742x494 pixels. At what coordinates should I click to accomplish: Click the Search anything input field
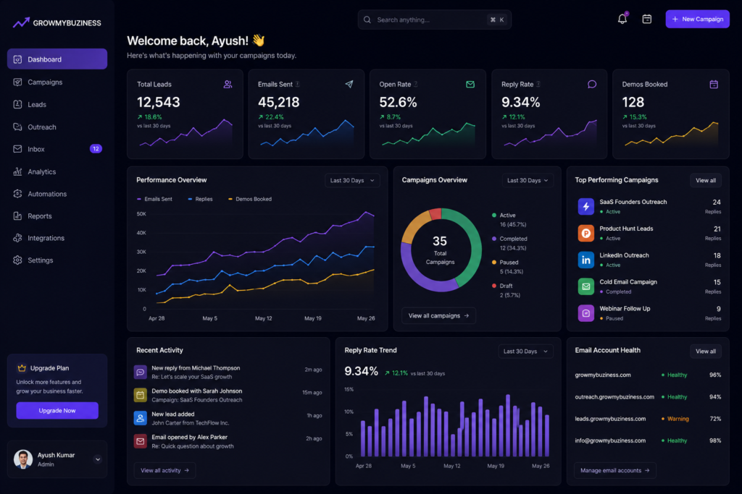[x=435, y=20]
